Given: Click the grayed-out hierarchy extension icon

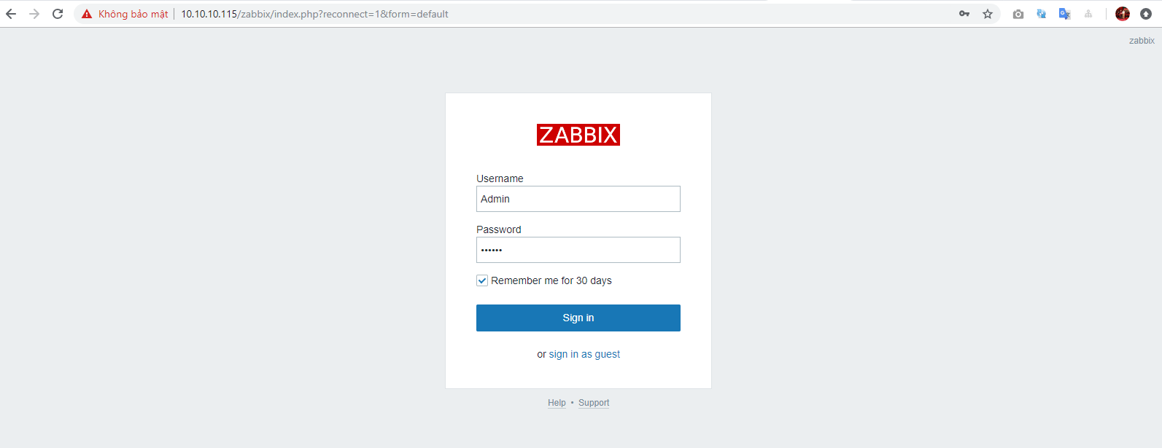Looking at the screenshot, I should tap(1088, 14).
